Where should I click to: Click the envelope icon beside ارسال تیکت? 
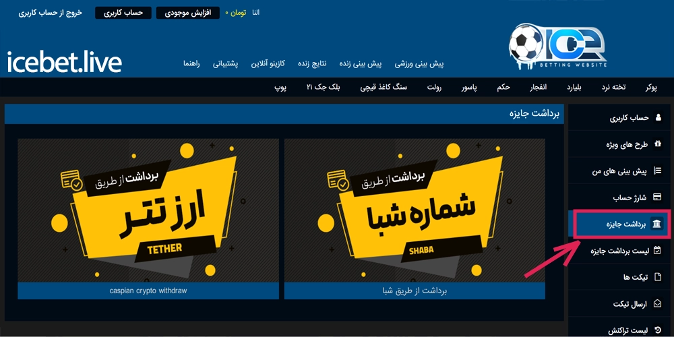pos(657,303)
